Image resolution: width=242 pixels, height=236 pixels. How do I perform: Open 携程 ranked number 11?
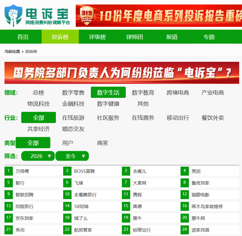(x=137, y=195)
